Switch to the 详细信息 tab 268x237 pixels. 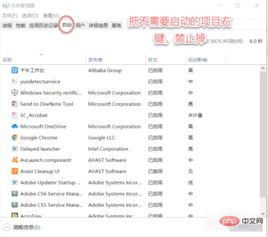(x=99, y=26)
